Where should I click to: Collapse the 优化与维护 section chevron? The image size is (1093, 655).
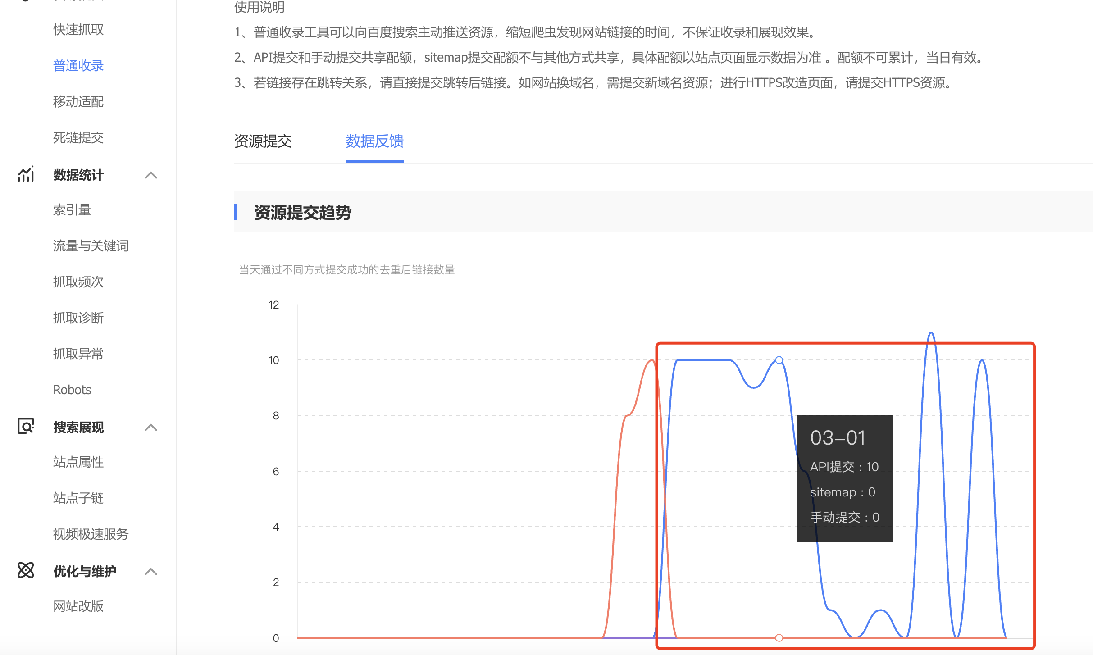[x=151, y=572]
